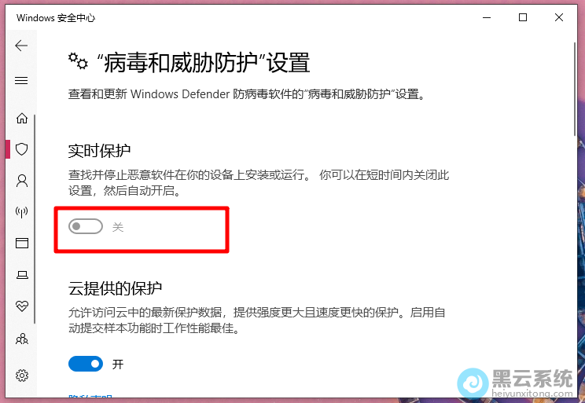The image size is (585, 403).
Task: Toggle the 云提供的保护 switch
Action: tap(86, 364)
